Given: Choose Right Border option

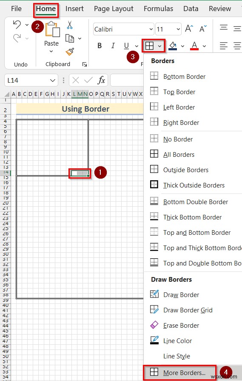Looking at the screenshot, I should [193, 122].
